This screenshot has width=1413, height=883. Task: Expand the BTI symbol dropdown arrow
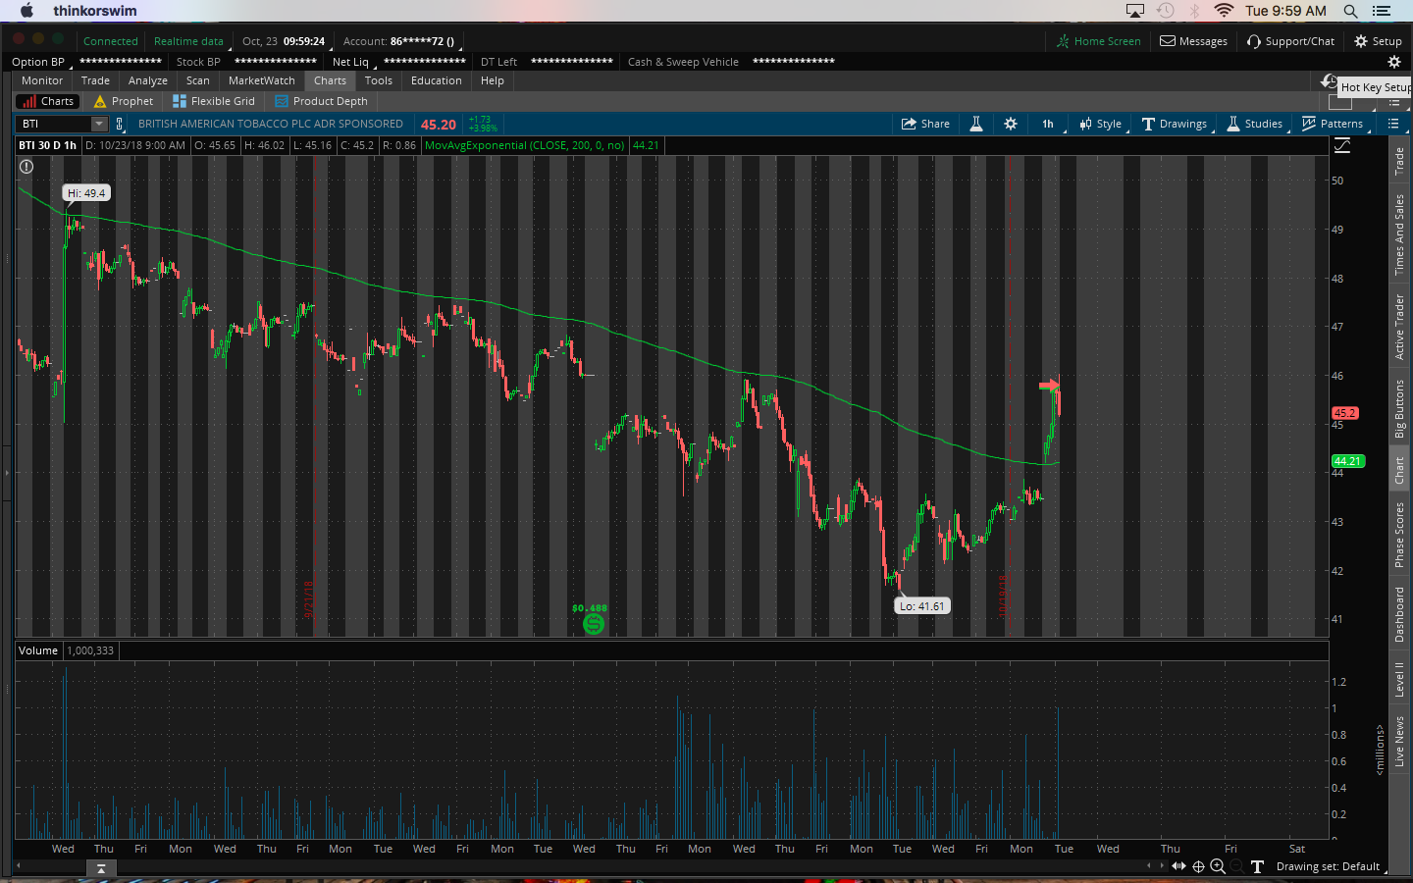click(x=99, y=124)
